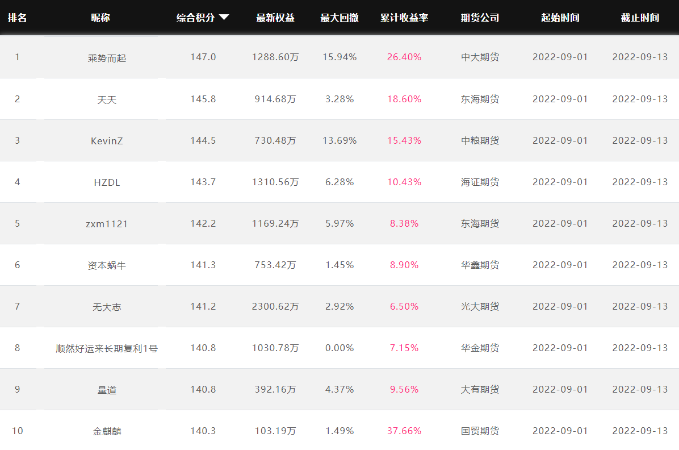The height and width of the screenshot is (450, 679).
Task: Click futures company 华金期货
Action: [x=480, y=348]
